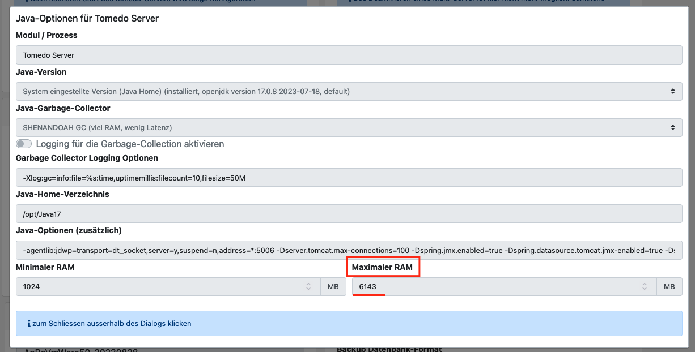Image resolution: width=695 pixels, height=352 pixels.
Task: Click the "Maximaler RAM" label
Action: [x=382, y=267]
